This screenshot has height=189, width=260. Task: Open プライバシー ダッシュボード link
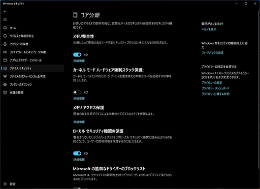[x=215, y=88]
